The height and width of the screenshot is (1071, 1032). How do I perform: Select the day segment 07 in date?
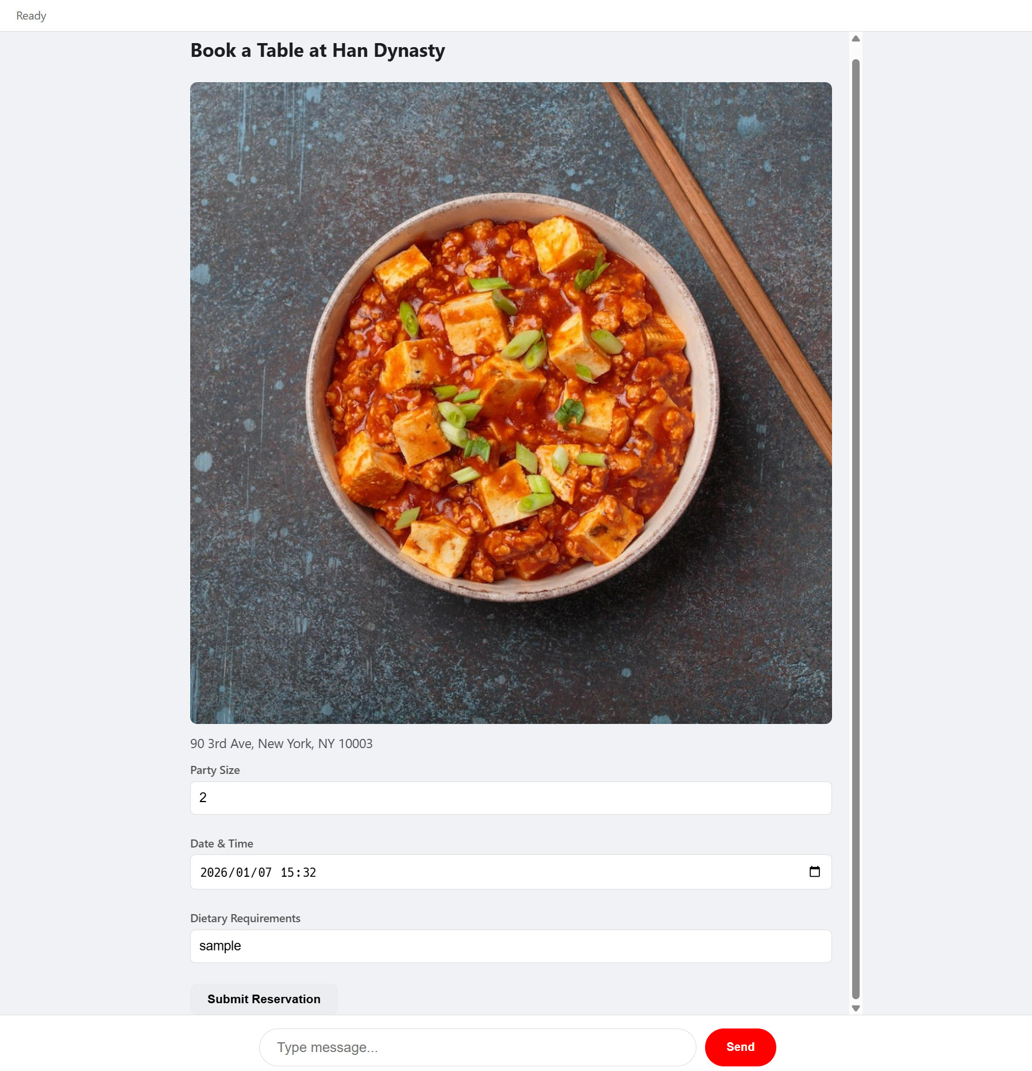point(265,872)
